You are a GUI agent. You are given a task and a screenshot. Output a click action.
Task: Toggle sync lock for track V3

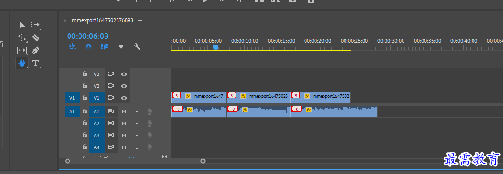[111, 74]
